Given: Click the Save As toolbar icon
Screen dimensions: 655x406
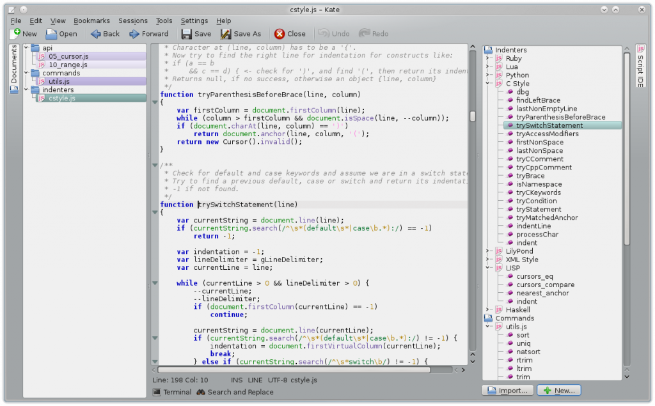Looking at the screenshot, I should pyautogui.click(x=226, y=34).
